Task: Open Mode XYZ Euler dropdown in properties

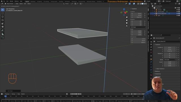Action: point(170,60)
